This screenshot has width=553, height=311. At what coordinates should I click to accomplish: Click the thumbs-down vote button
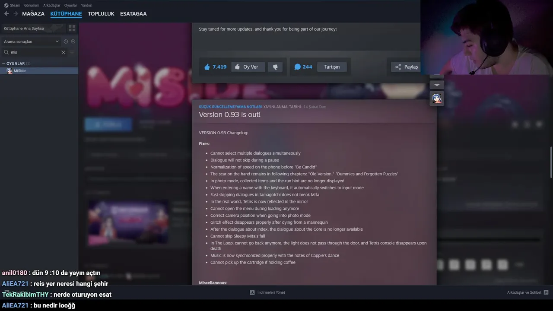[x=275, y=67]
